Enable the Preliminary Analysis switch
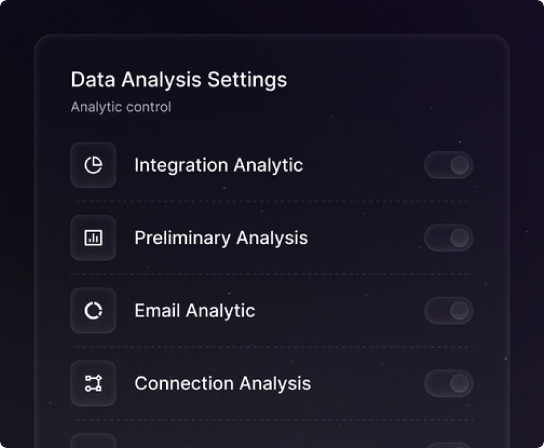The width and height of the screenshot is (544, 448). click(449, 238)
